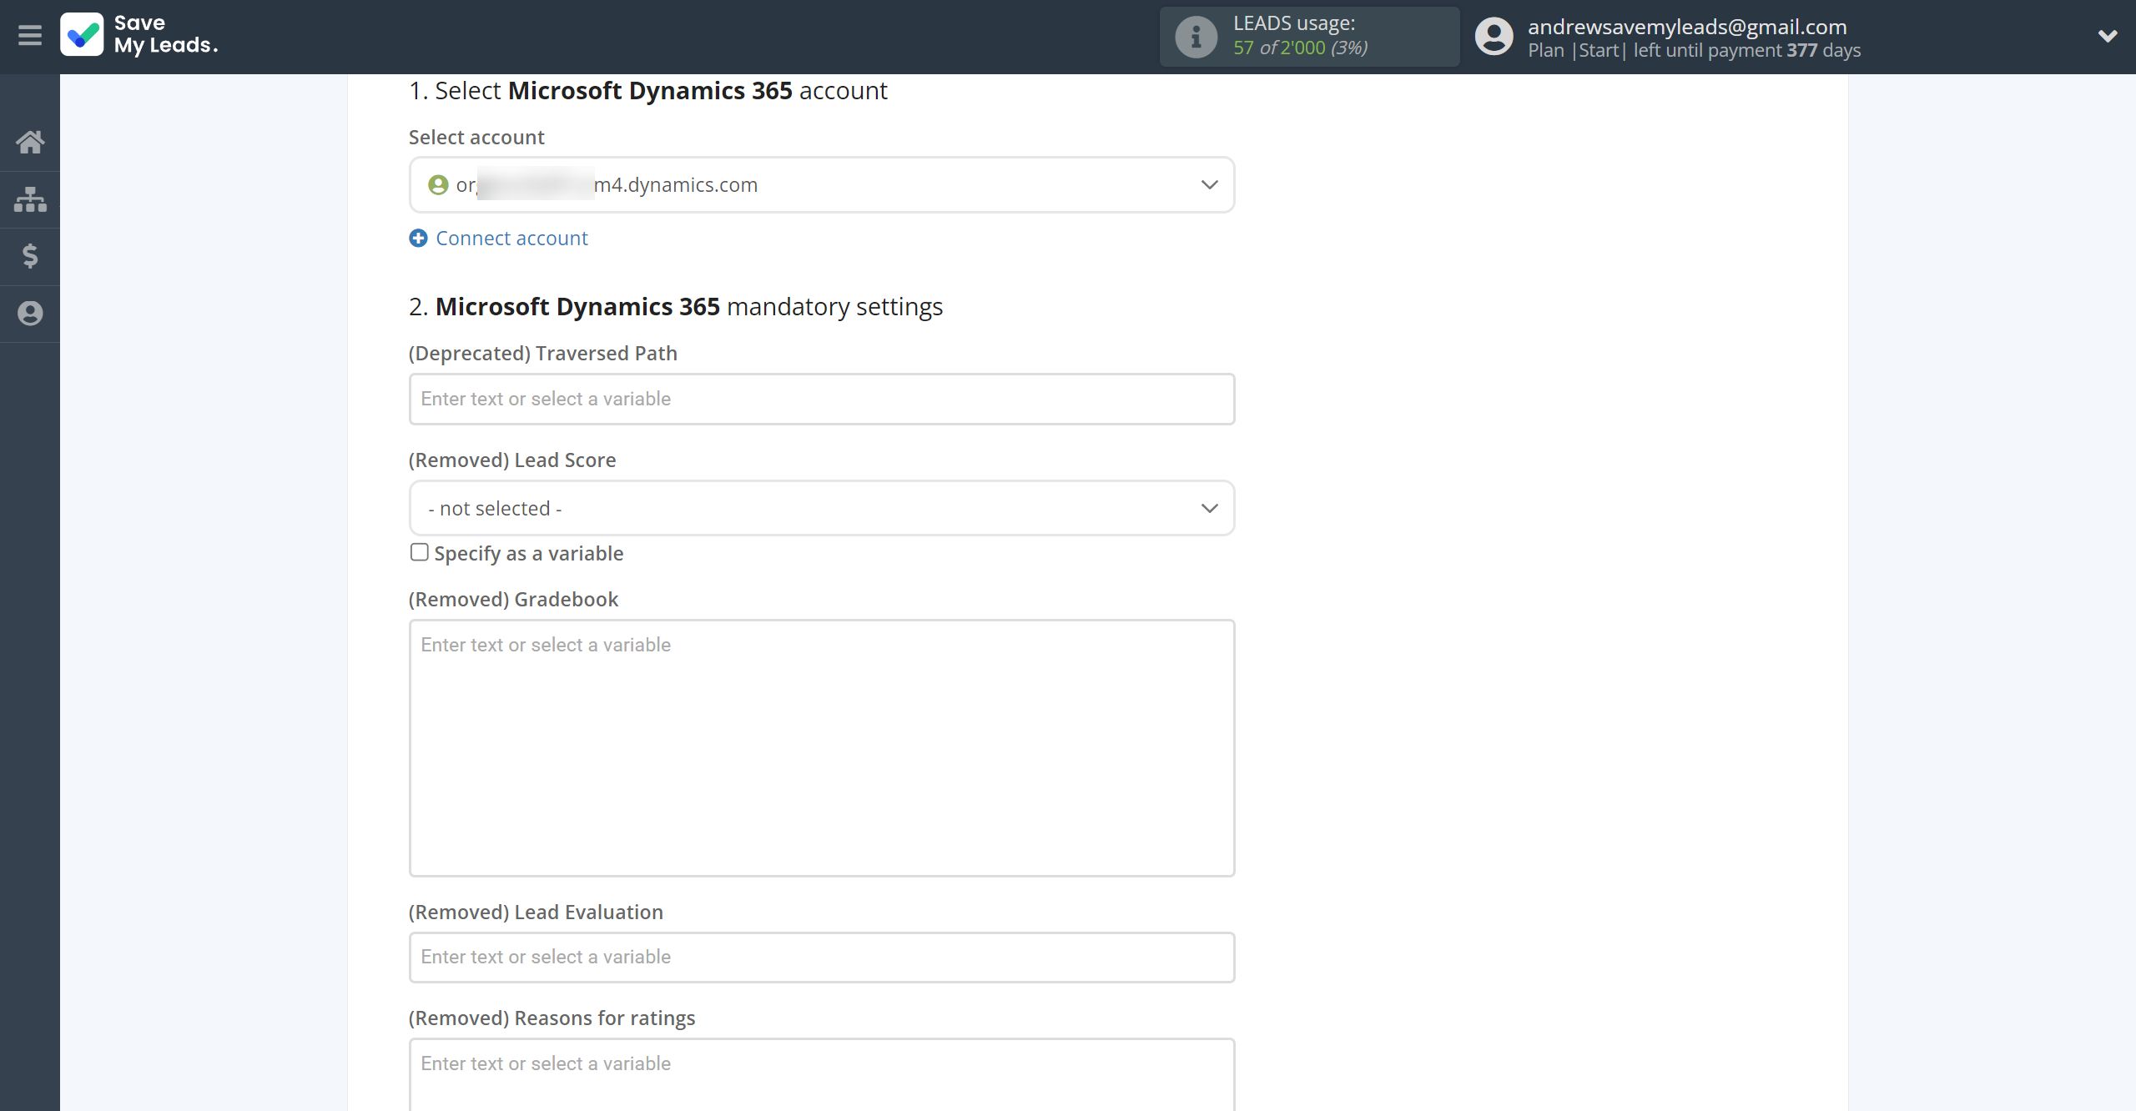Expand the Microsoft Dynamics 365 account dropdown

point(1209,185)
